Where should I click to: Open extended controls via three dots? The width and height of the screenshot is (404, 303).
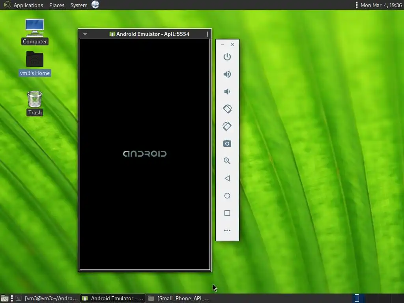click(227, 230)
